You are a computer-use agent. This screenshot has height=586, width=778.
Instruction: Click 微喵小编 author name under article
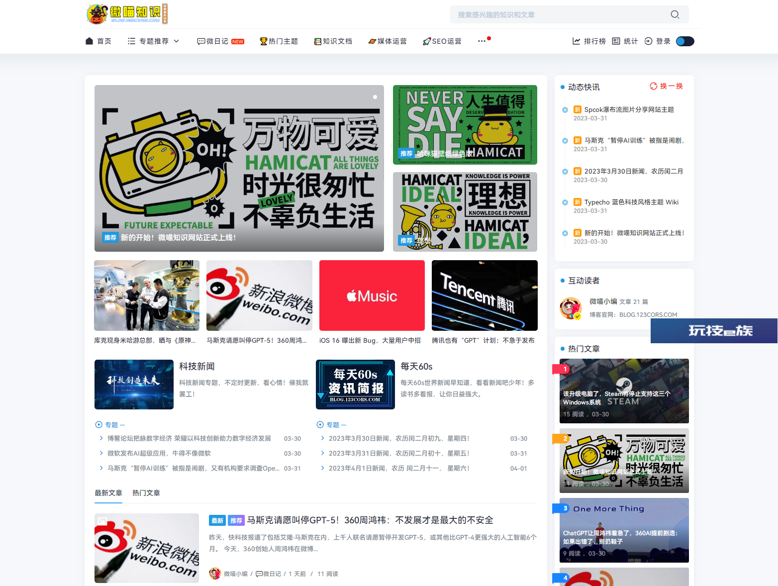[x=236, y=574]
